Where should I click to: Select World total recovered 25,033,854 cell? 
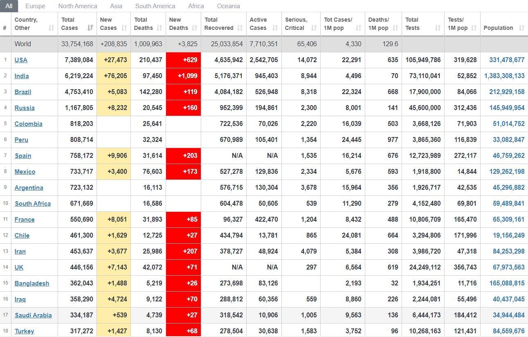coord(224,44)
